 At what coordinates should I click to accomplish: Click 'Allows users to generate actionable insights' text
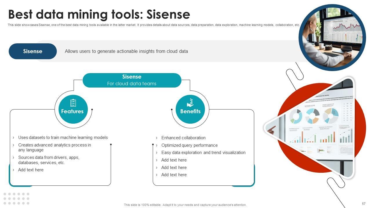click(x=126, y=51)
